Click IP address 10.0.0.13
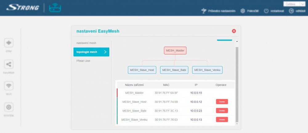The width and height of the screenshot is (308, 133). click(x=196, y=120)
